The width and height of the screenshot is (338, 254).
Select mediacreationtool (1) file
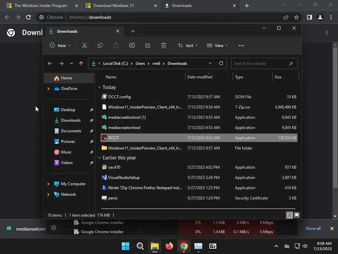coord(199,117)
